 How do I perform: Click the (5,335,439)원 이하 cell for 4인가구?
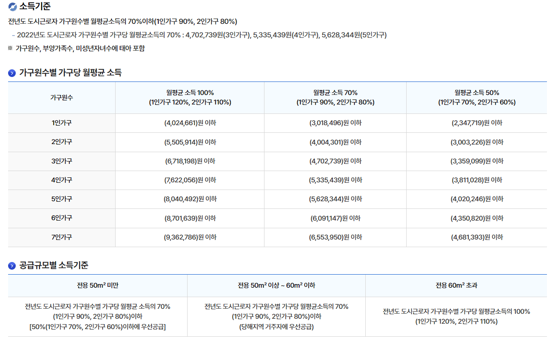click(x=335, y=179)
